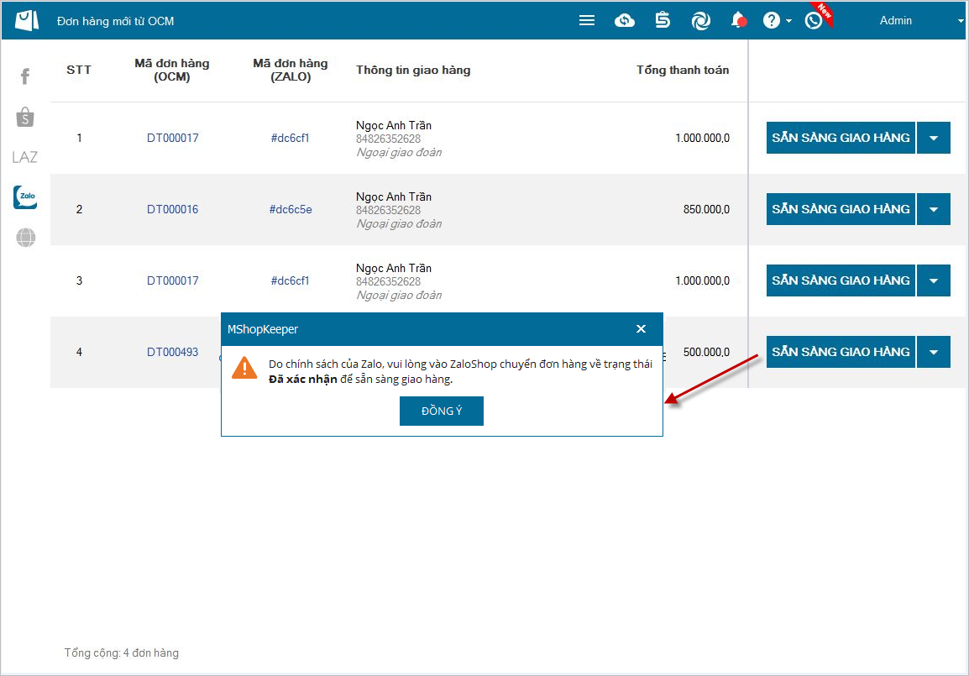Select the website globe channel in the sidebar
The width and height of the screenshot is (969, 676).
(25, 238)
